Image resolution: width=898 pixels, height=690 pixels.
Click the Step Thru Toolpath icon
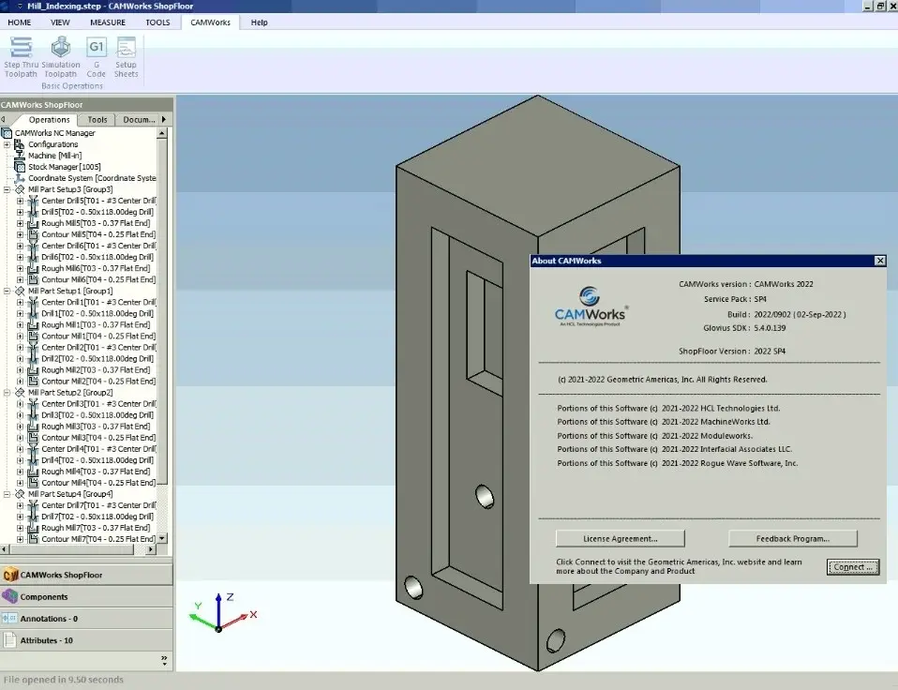click(x=21, y=47)
